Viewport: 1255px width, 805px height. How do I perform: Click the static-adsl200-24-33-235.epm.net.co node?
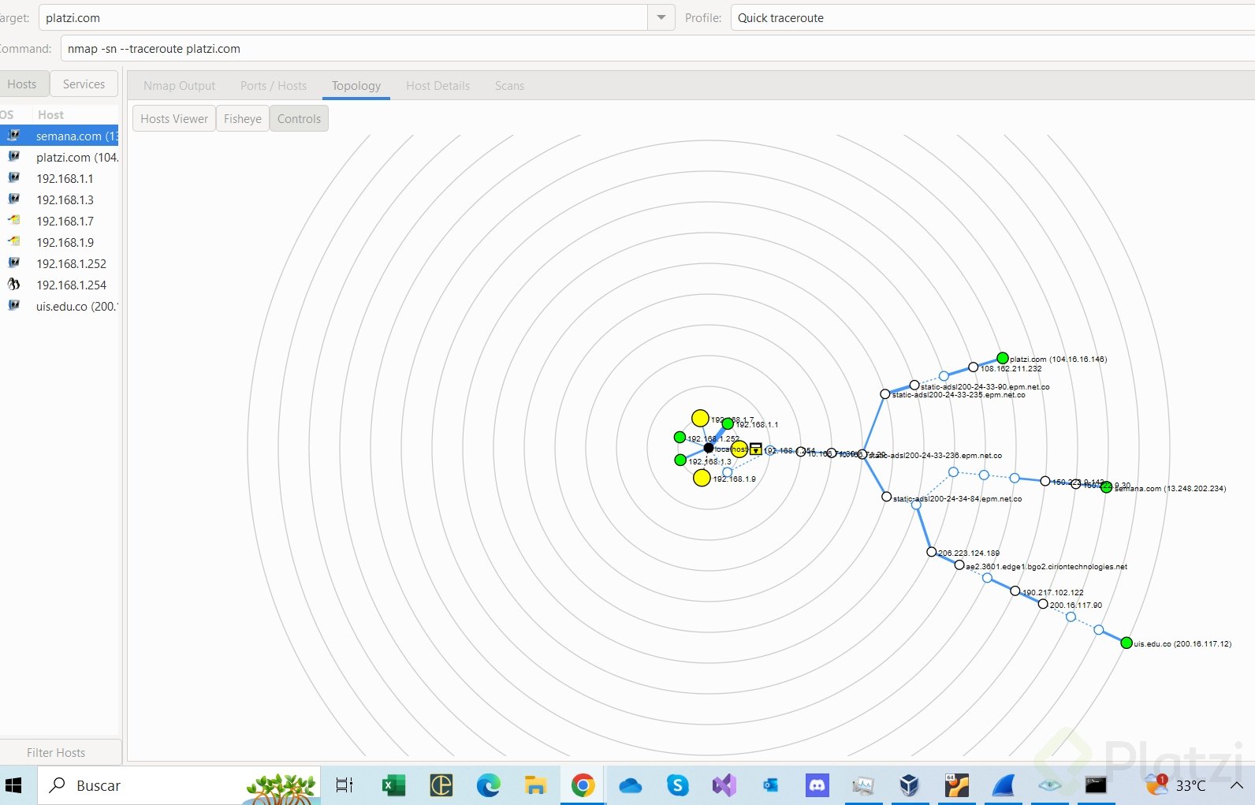pyautogui.click(x=885, y=394)
